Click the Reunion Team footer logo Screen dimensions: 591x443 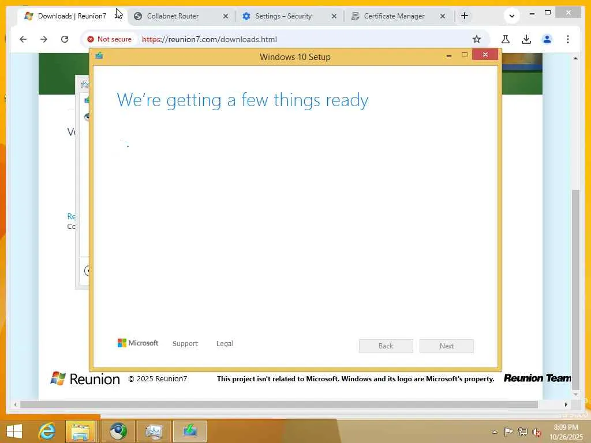tap(537, 378)
